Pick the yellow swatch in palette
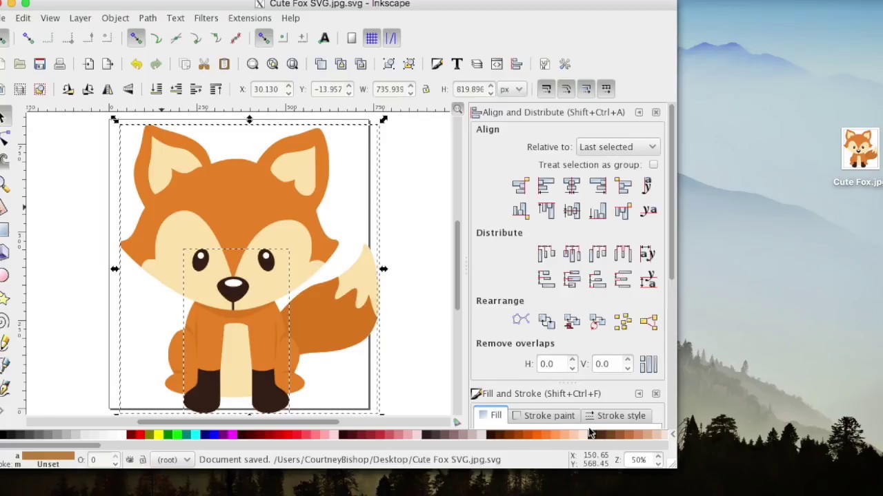The width and height of the screenshot is (883, 496). pos(158,435)
